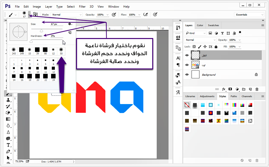
Task: Filter for pixel layers image button
Action: pos(210,33)
